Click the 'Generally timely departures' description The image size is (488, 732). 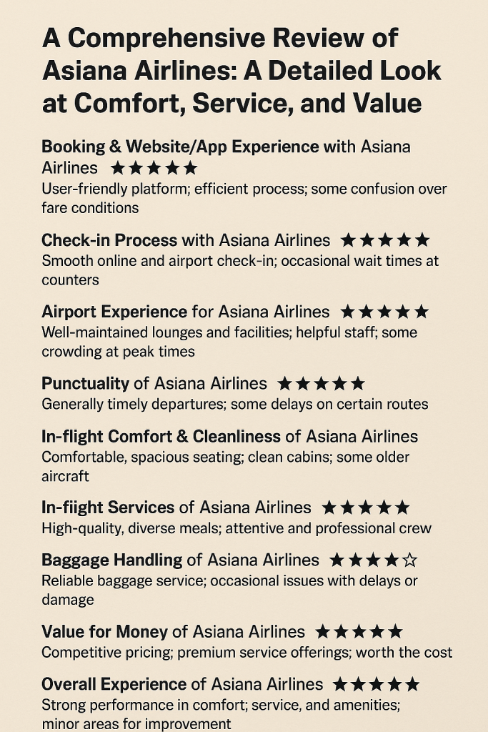pyautogui.click(x=234, y=404)
